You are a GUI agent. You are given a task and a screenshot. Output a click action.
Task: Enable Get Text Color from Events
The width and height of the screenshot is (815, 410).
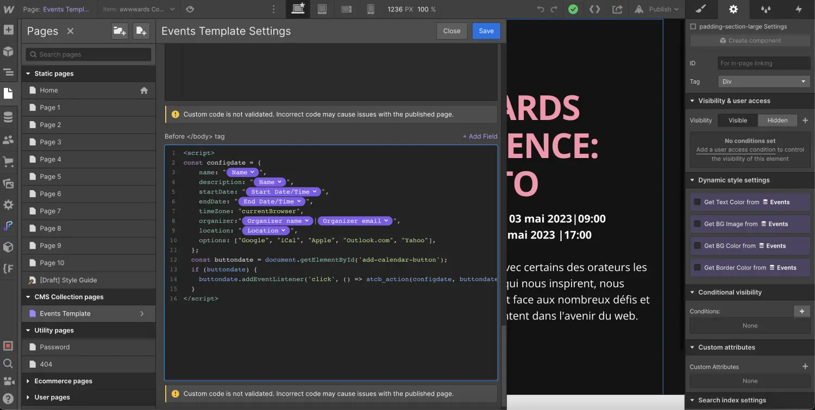coord(697,202)
